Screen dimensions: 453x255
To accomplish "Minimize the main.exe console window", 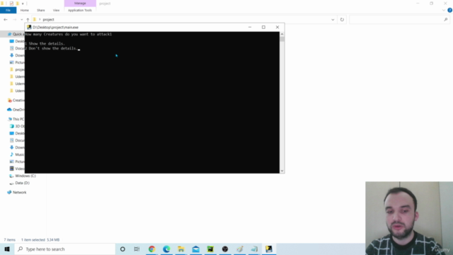I will (250, 27).
